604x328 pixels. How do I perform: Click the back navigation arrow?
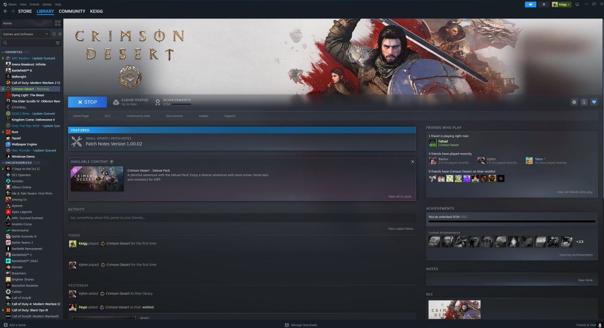click(6, 11)
